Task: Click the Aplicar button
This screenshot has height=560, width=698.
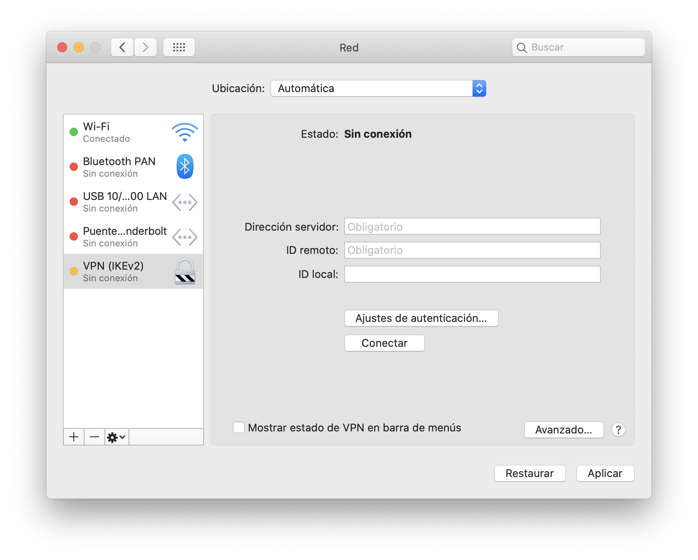Action: coord(605,473)
